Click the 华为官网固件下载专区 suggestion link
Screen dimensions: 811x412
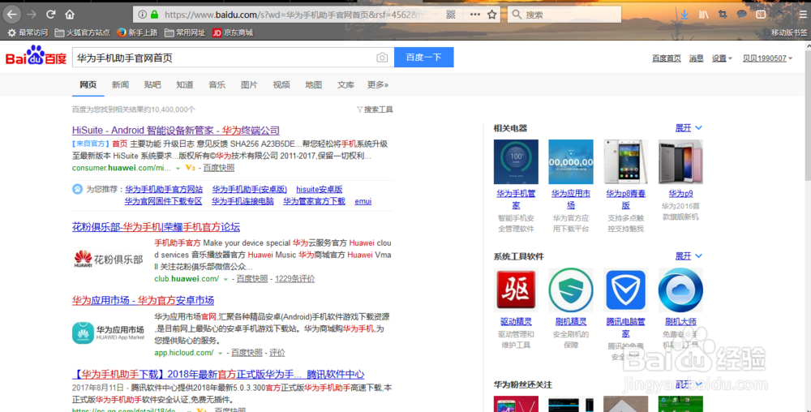[163, 201]
